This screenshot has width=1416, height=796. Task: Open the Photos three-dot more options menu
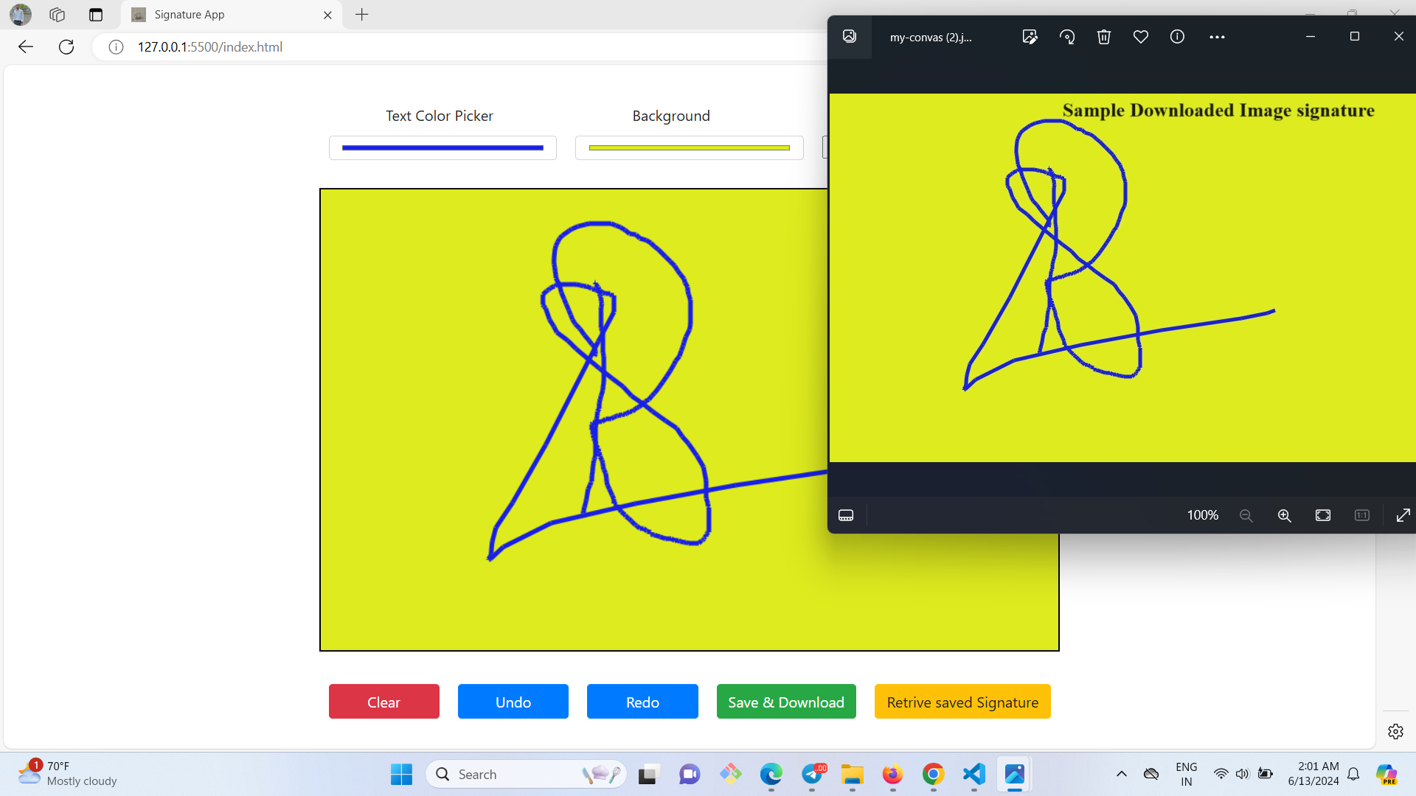click(1218, 37)
